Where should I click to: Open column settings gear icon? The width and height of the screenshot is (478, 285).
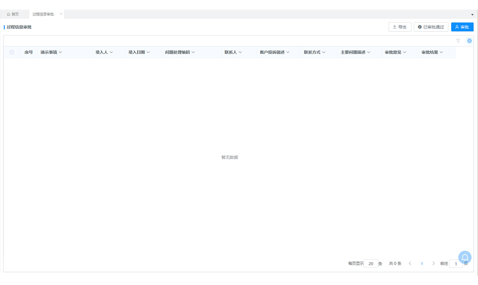pos(469,41)
